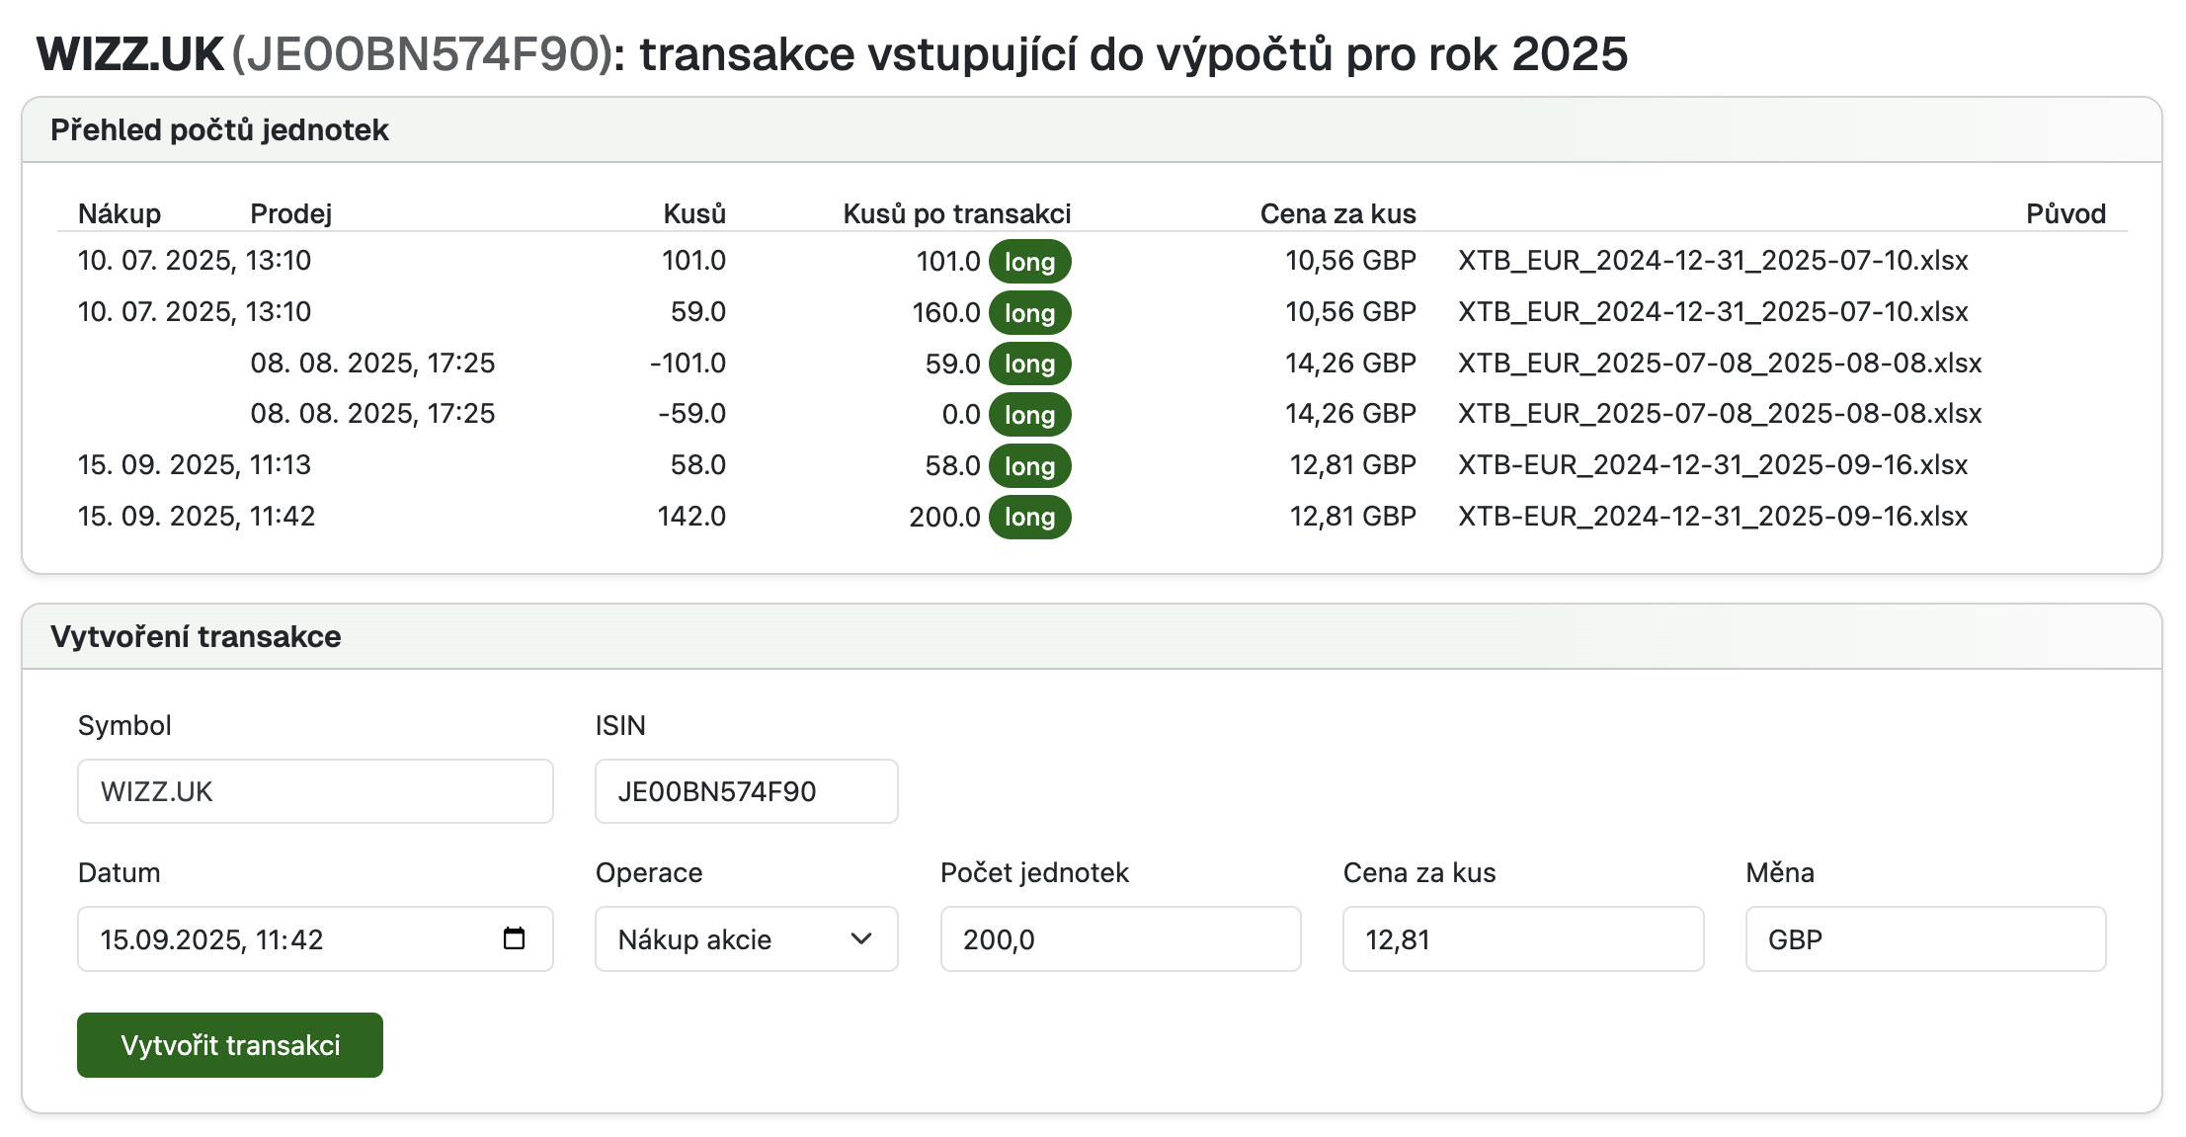Screen dimensions: 2186x1137
Task: Collapse the Přehled počtů jednotek panel
Action: click(x=221, y=128)
